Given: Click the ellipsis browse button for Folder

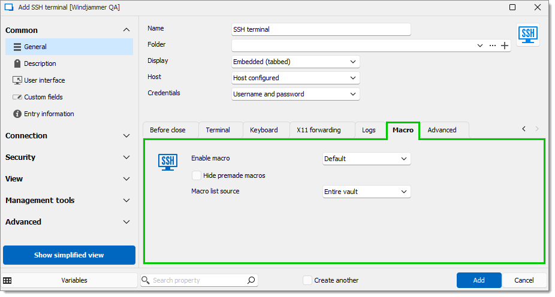Looking at the screenshot, I should click(x=492, y=46).
